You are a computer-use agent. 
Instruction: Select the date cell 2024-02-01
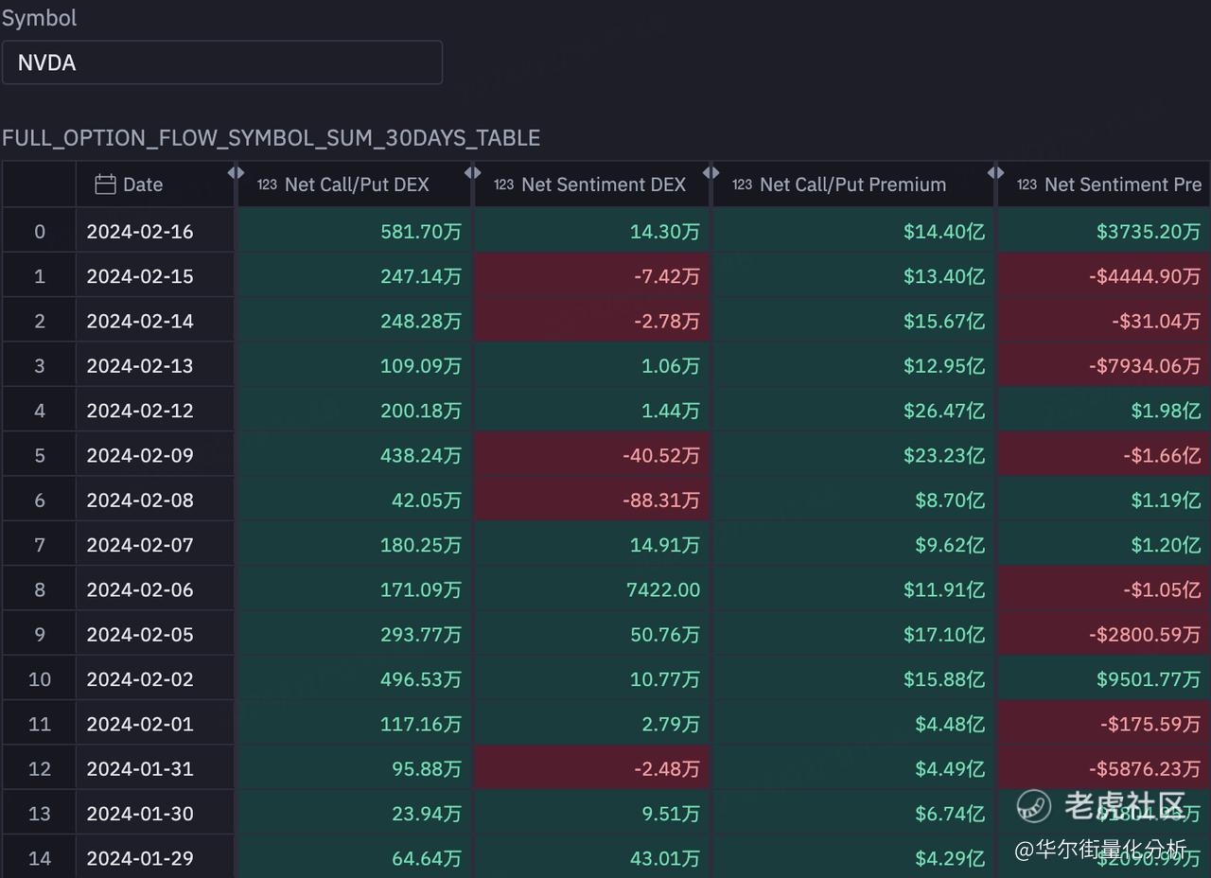pyautogui.click(x=155, y=724)
